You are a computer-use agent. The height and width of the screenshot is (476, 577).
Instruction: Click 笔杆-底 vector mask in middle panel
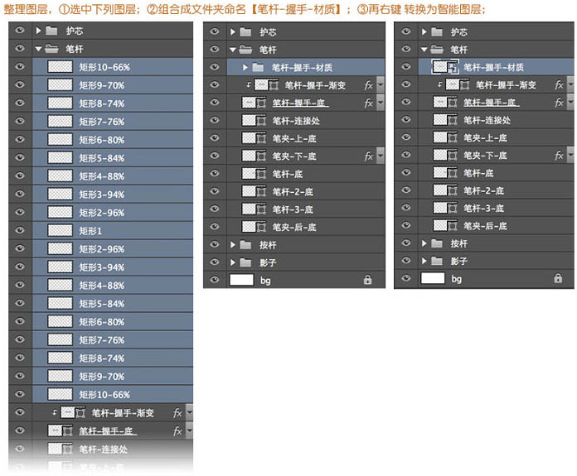(261, 174)
